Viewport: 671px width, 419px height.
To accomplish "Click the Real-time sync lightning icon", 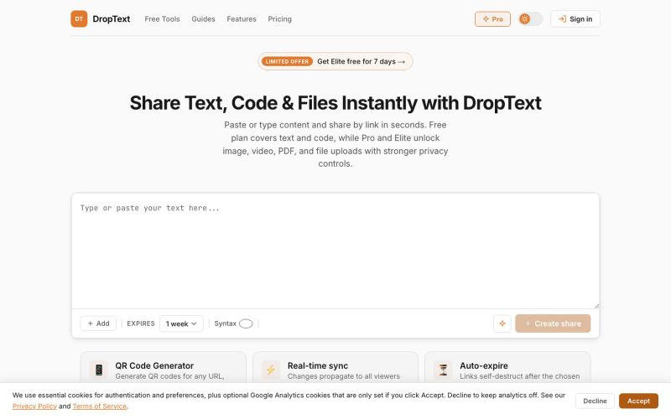I will 271,370.
